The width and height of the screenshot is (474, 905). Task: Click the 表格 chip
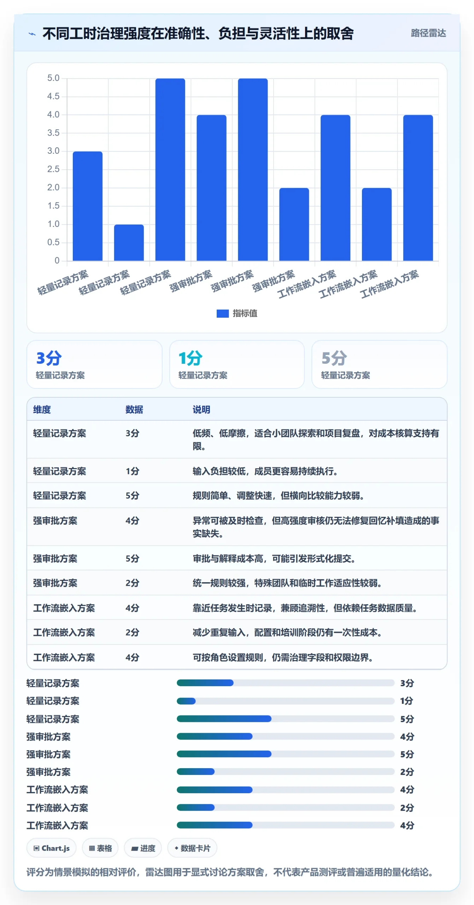(x=100, y=848)
